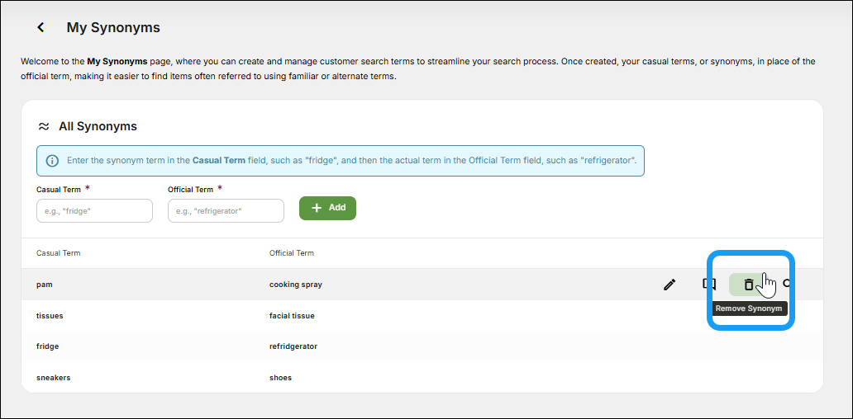Click the trash Remove Synonym icon
The width and height of the screenshot is (853, 419).
[748, 285]
